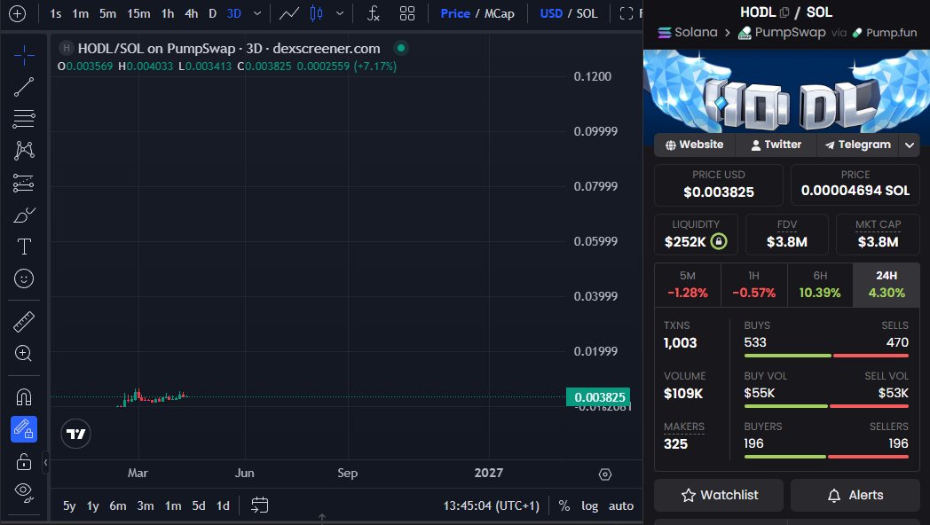Open the HODL Twitter link
The image size is (930, 525).
(776, 145)
